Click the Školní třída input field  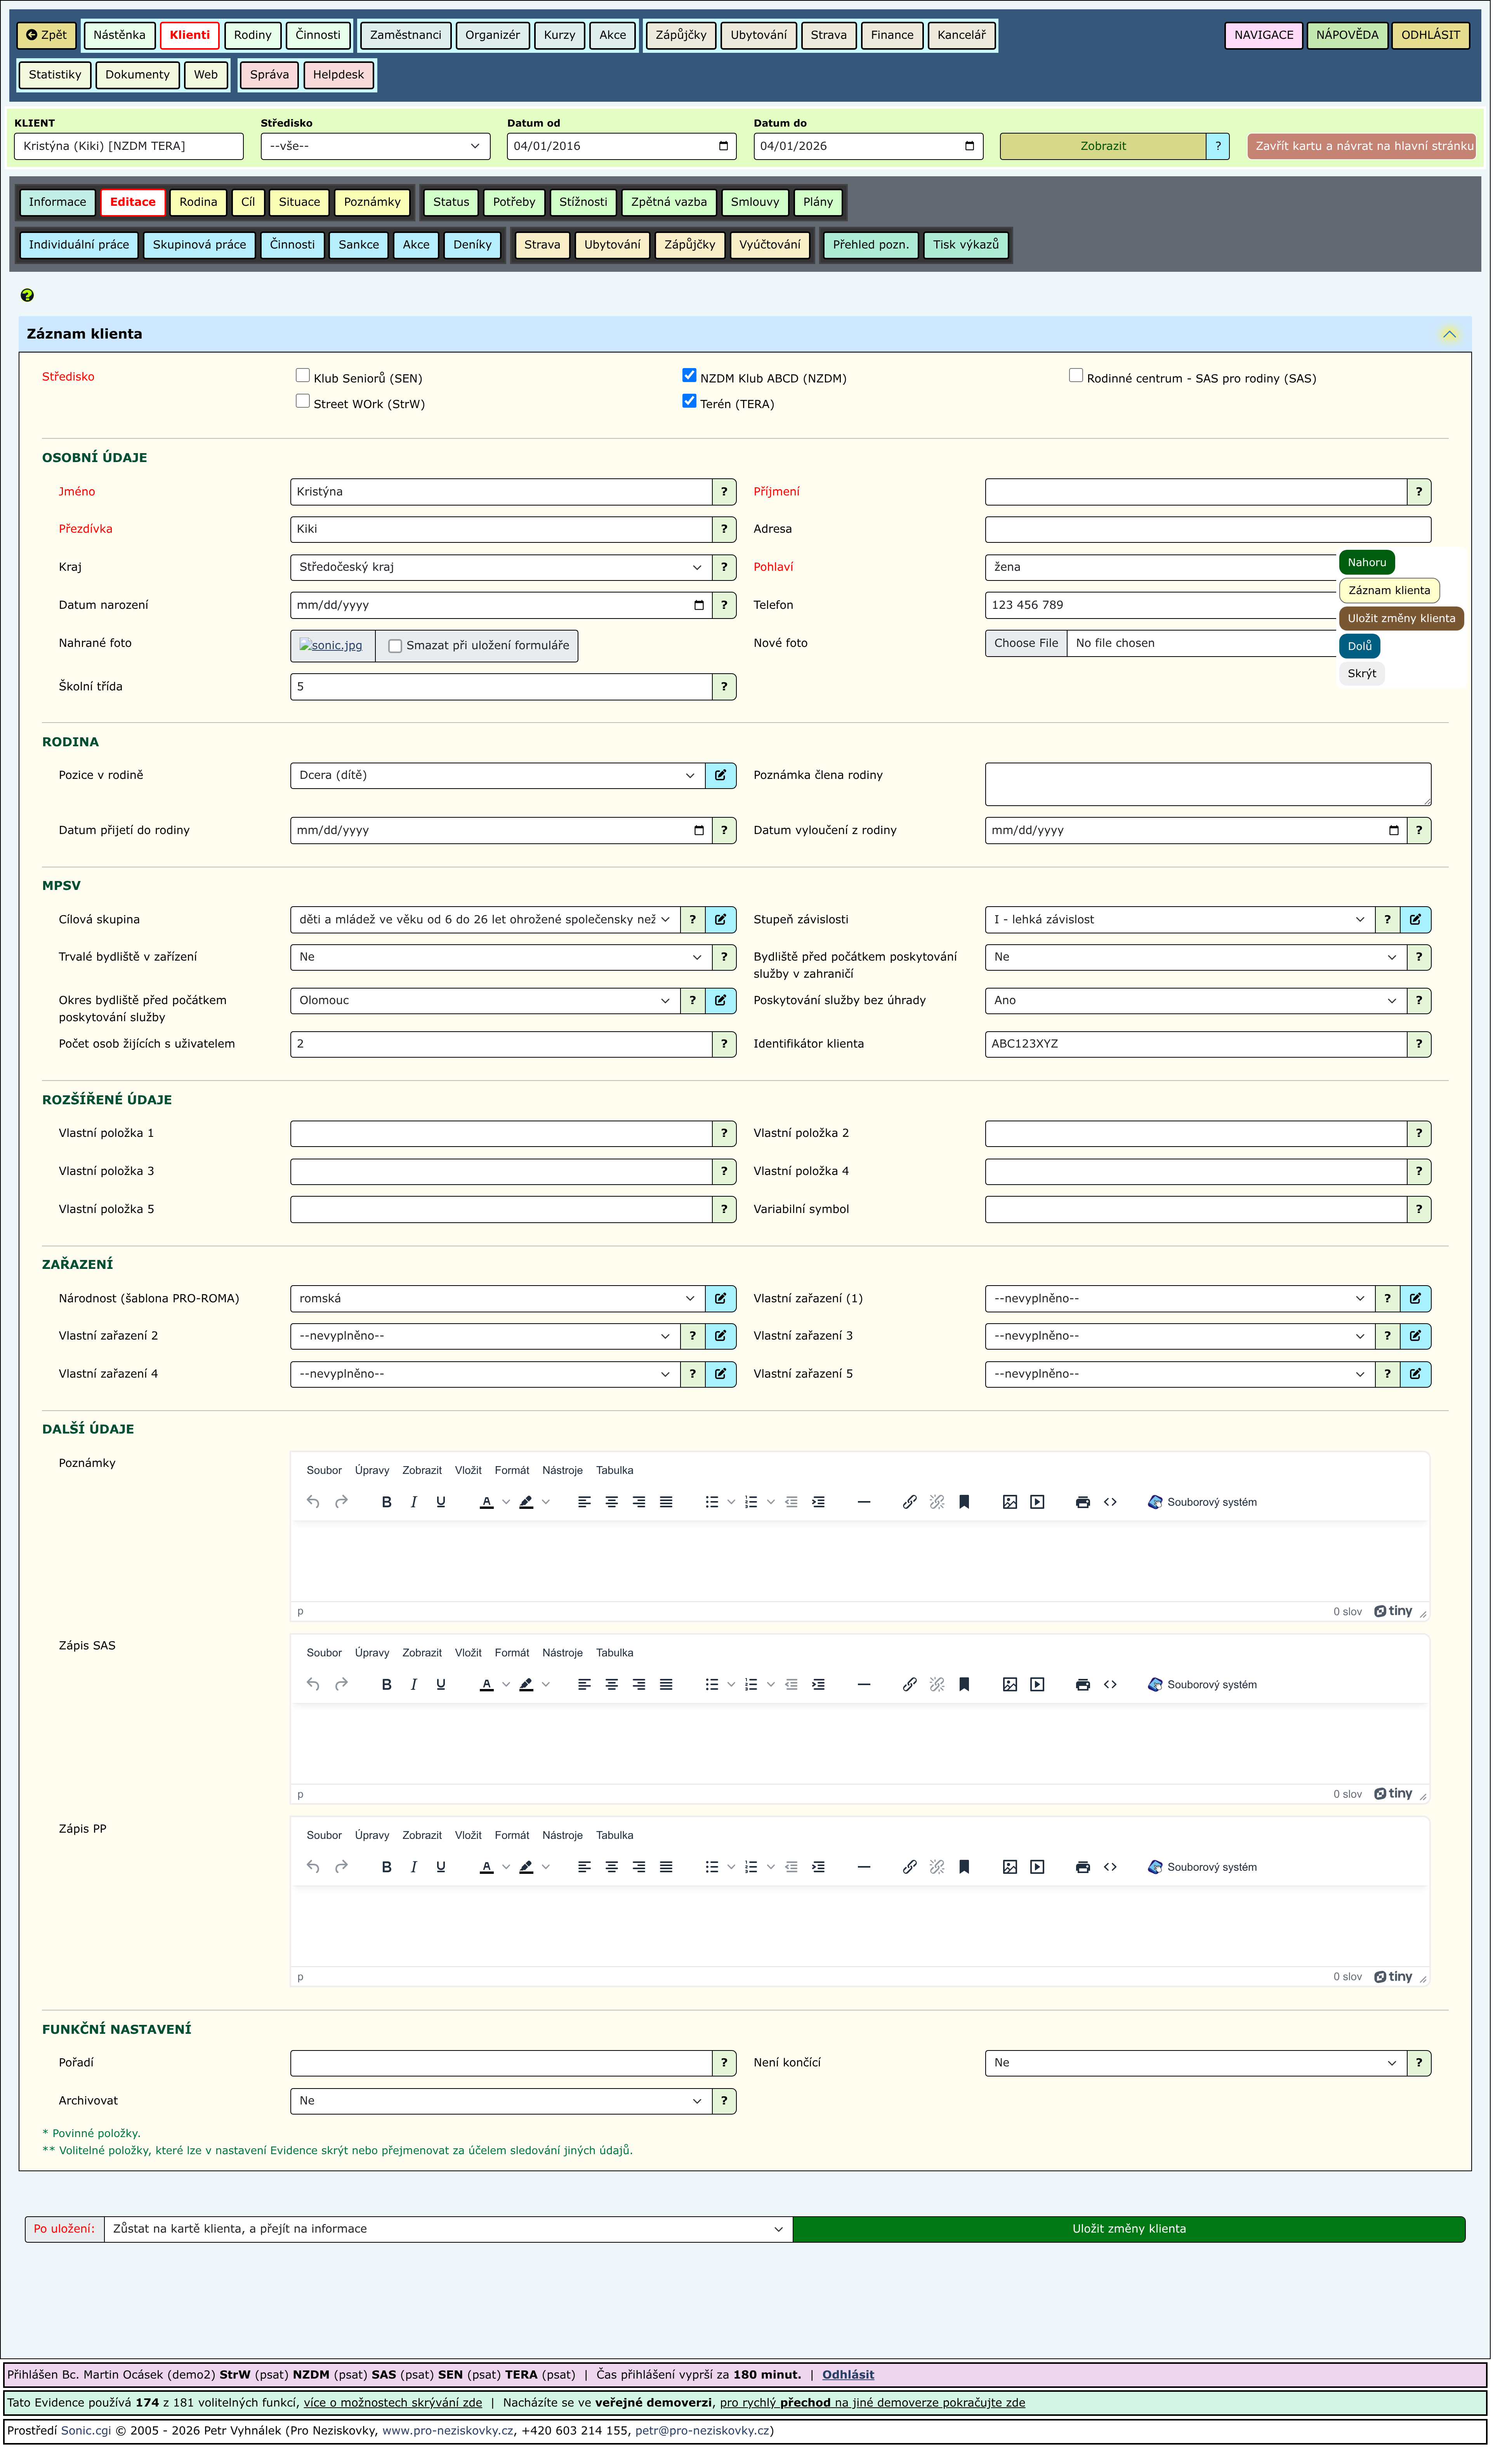pyautogui.click(x=501, y=687)
